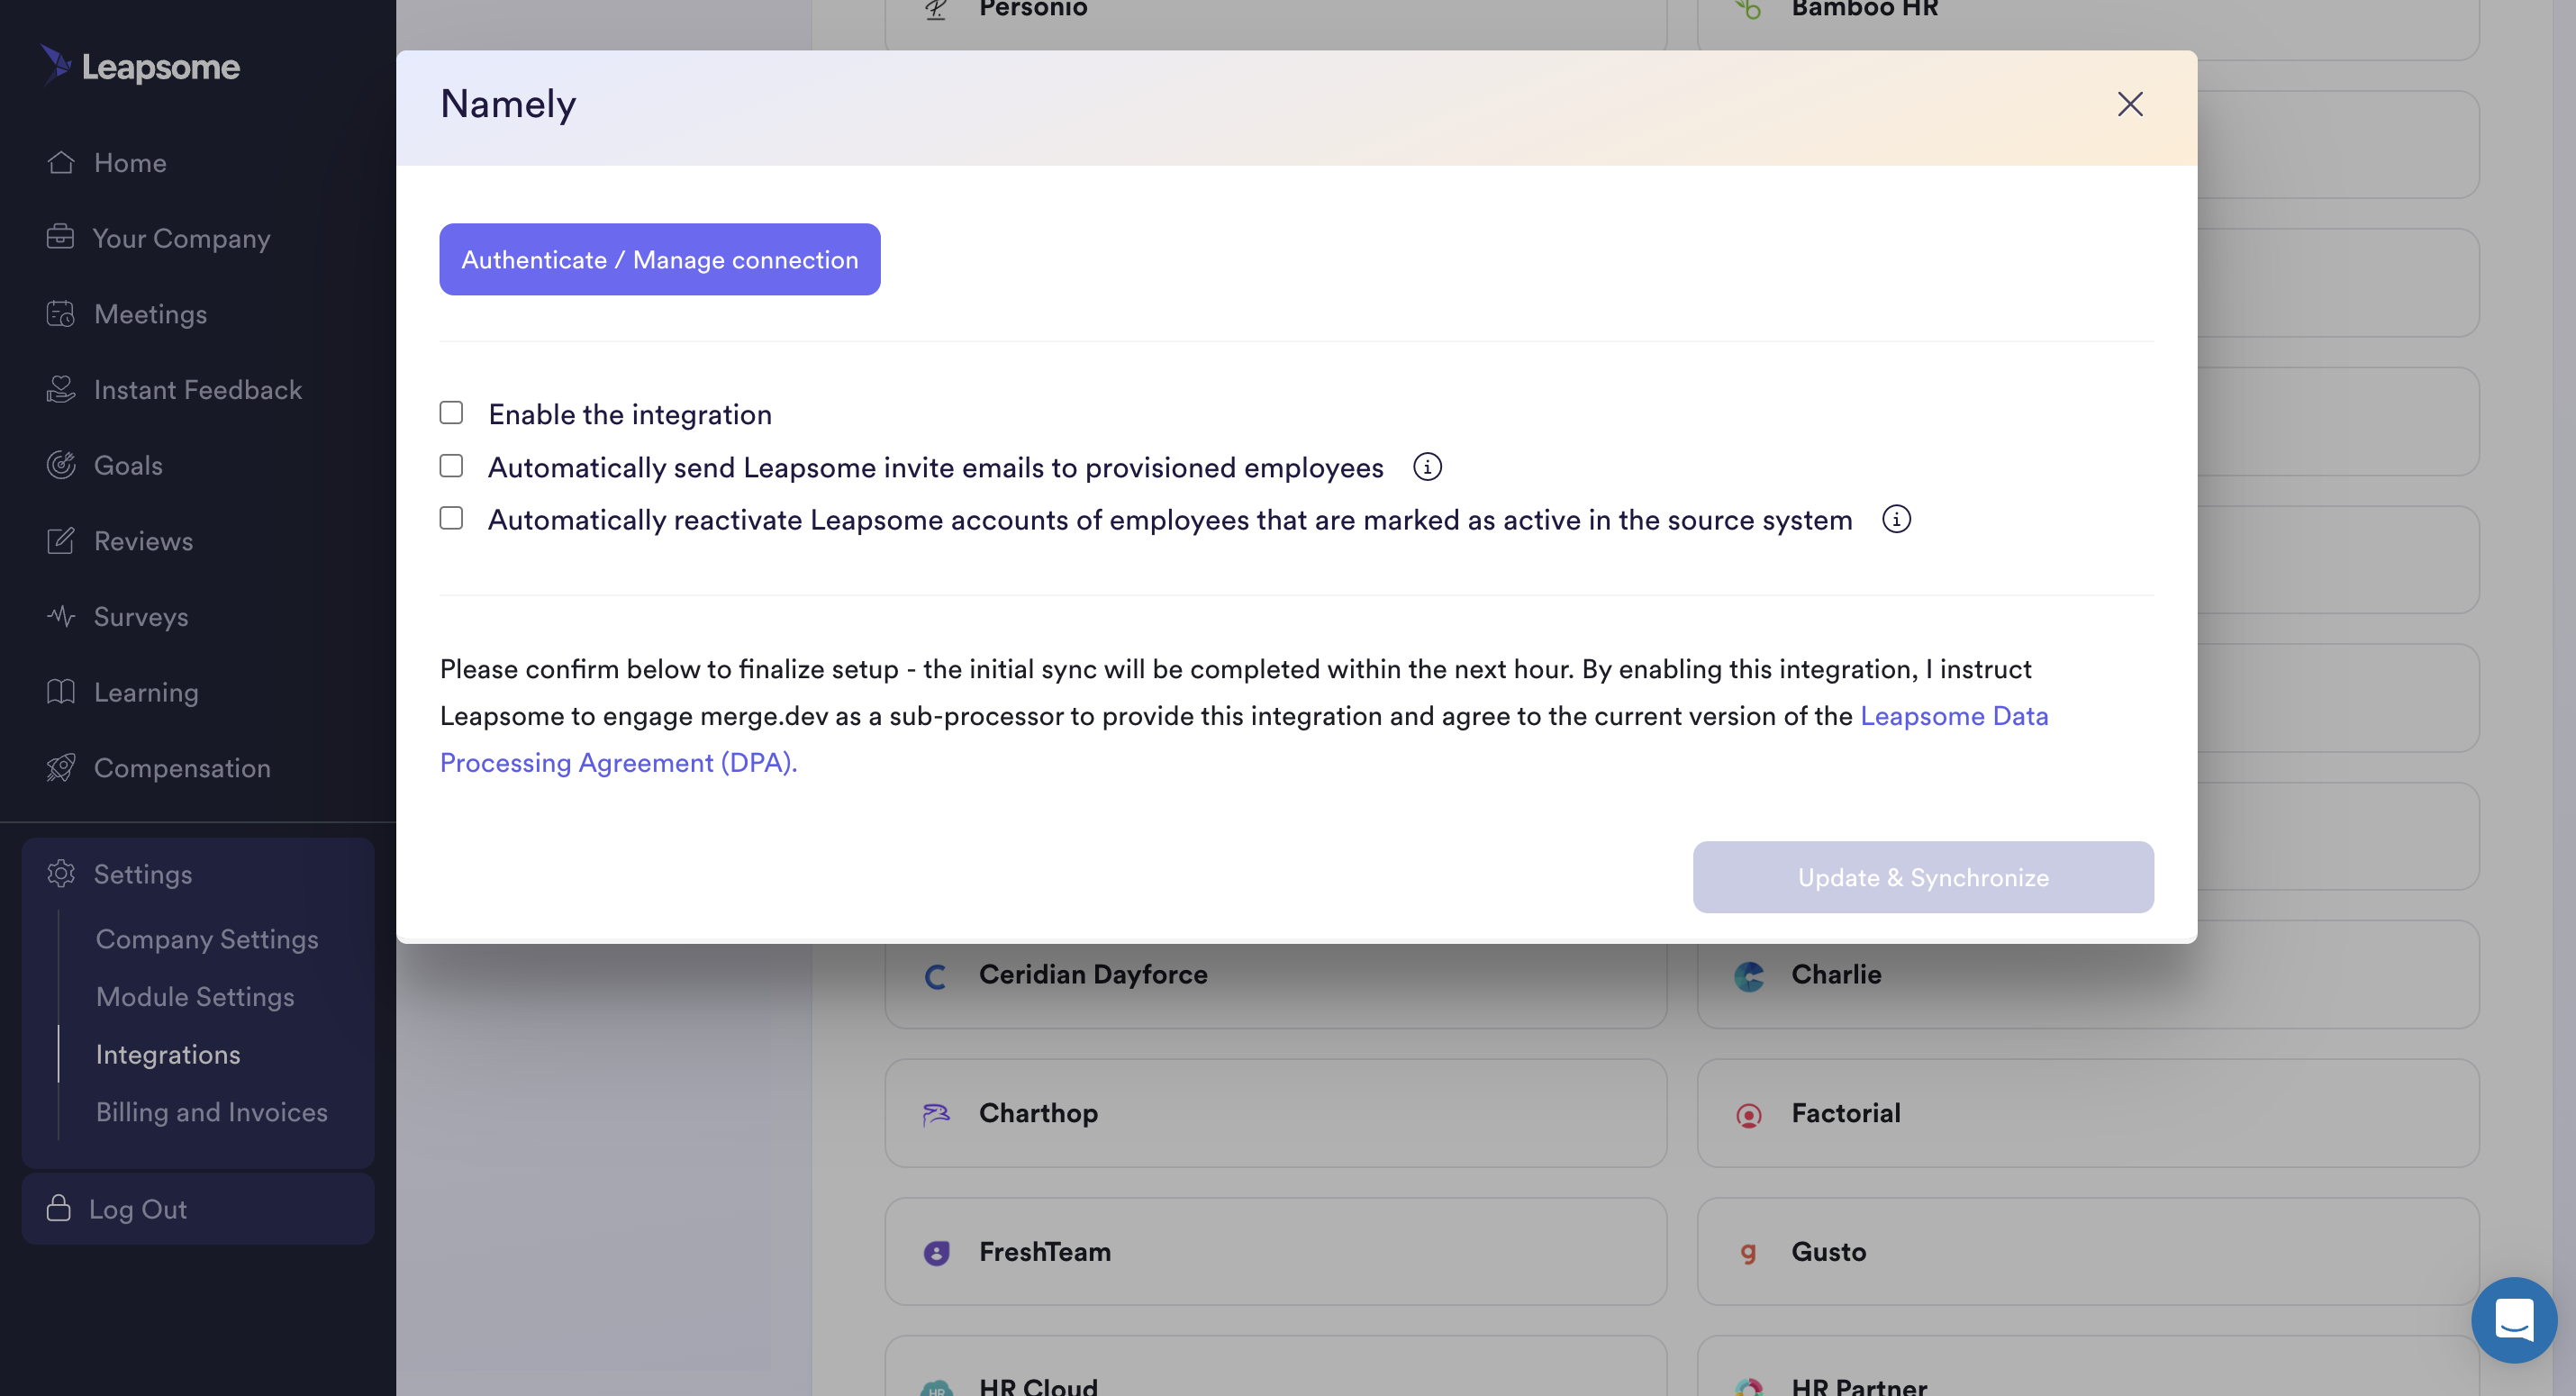Open the Factorial integration card

click(x=2088, y=1113)
